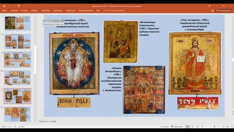Screen dimensions: 234x132
Task: Select the 'Покров Богородицы' icon image
Action: (144, 89)
